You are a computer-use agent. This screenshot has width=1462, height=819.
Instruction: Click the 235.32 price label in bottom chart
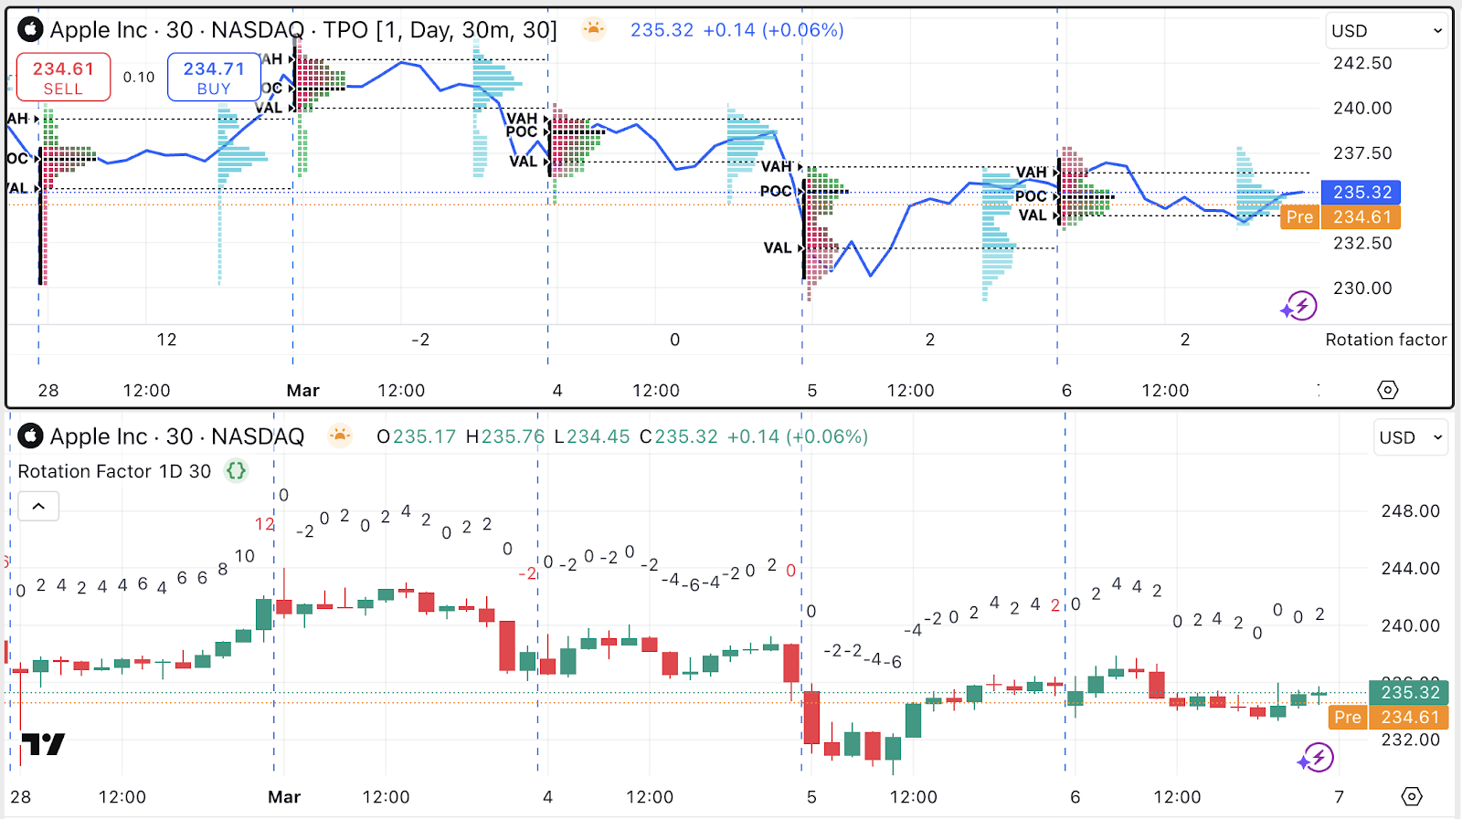[x=1409, y=692]
